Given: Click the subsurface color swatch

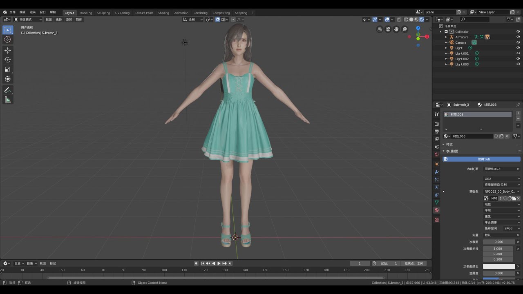Looking at the screenshot, I should coord(499,266).
